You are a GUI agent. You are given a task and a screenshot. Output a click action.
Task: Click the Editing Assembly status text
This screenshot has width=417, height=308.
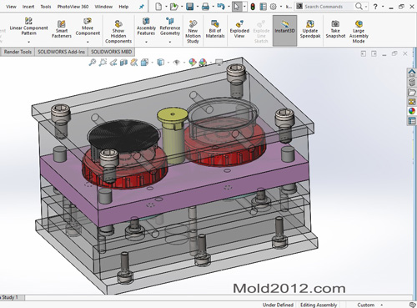(319, 305)
